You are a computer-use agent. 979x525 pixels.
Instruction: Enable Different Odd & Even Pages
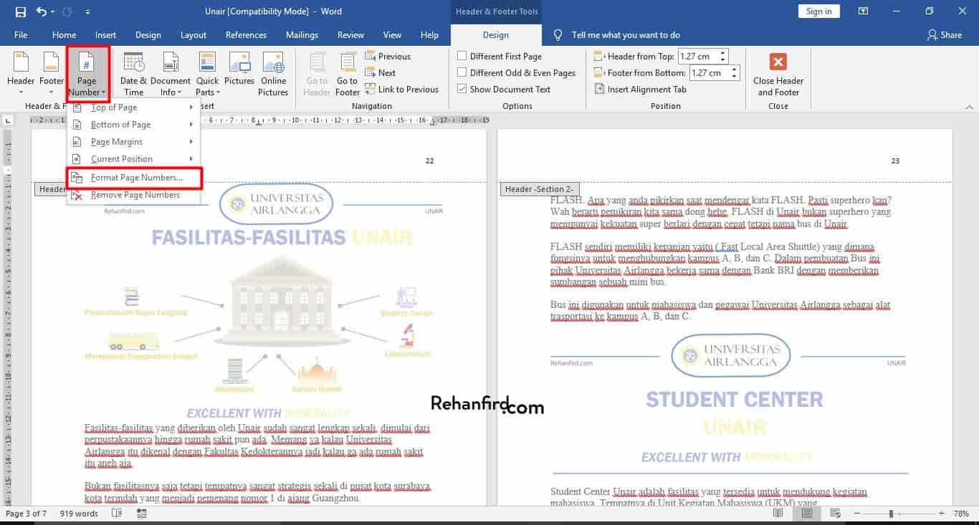517,73
